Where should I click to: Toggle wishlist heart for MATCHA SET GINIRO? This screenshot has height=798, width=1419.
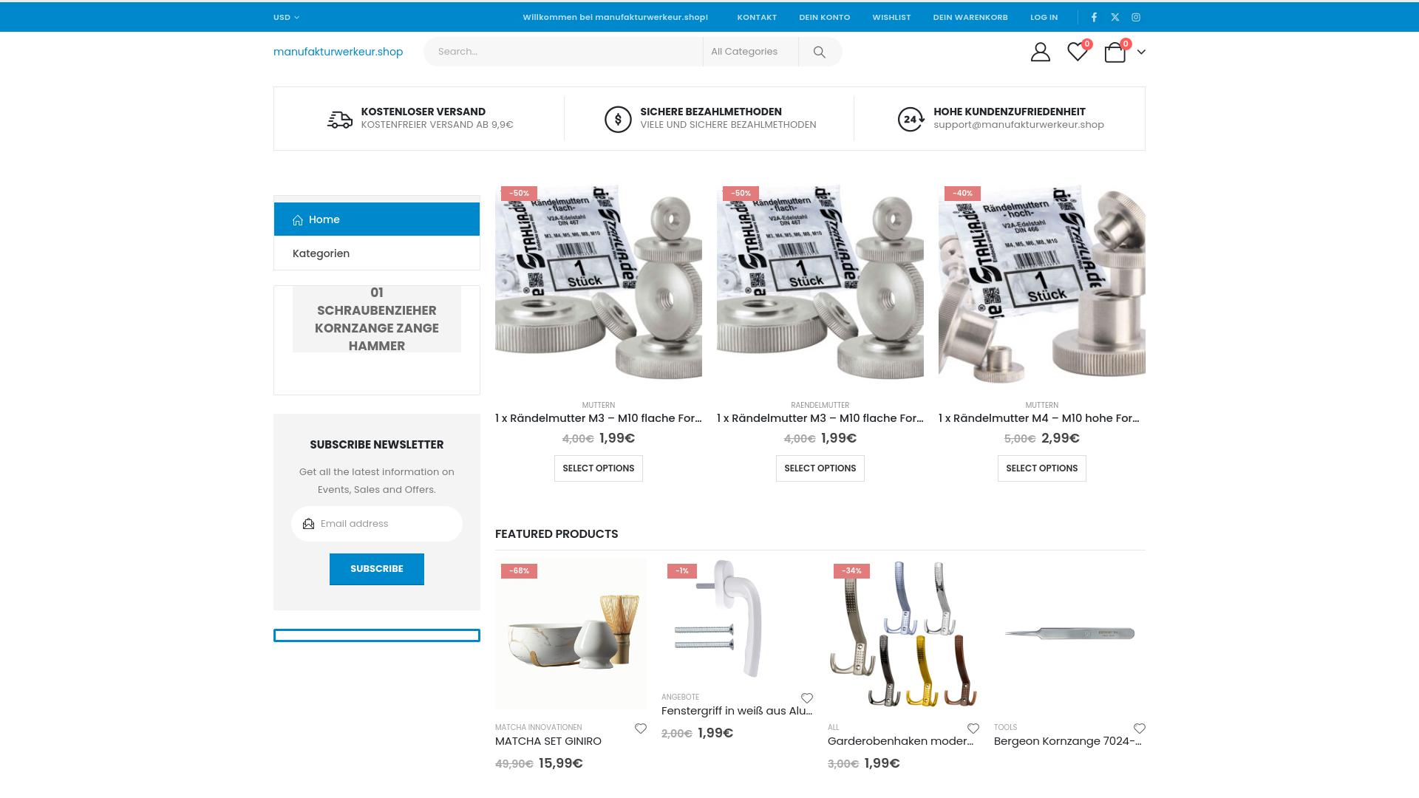coord(640,729)
